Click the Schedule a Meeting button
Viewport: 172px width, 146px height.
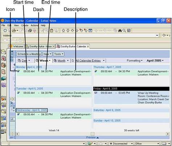[x=29, y=54]
